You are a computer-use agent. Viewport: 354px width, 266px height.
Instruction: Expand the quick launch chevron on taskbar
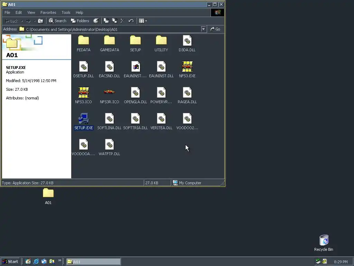tap(59, 260)
